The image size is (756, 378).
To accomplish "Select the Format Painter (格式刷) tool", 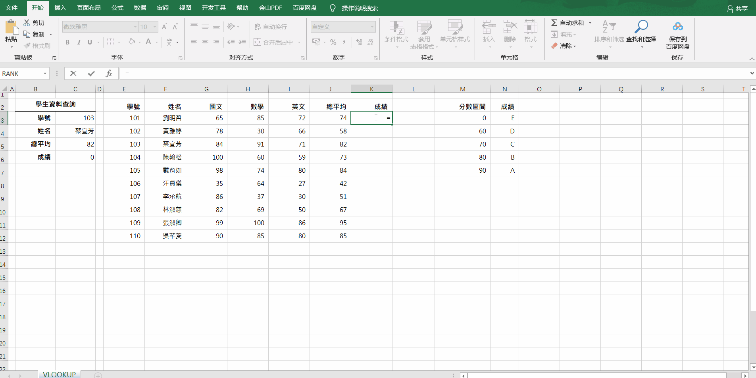I will (37, 46).
